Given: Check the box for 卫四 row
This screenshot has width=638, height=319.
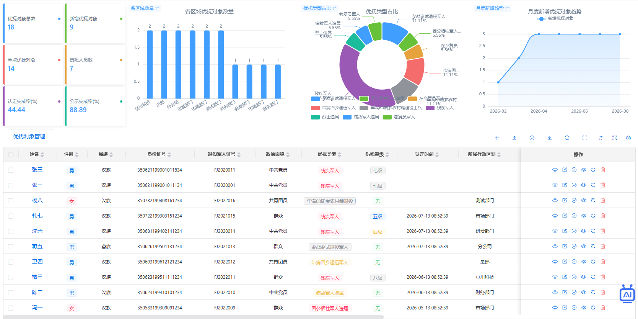Looking at the screenshot, I should tap(11, 262).
